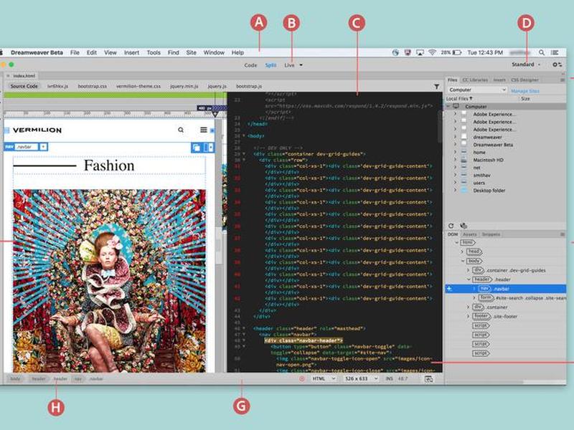The width and height of the screenshot is (574, 430).
Task: Click the Wi-Fi status icon
Action: (433, 52)
